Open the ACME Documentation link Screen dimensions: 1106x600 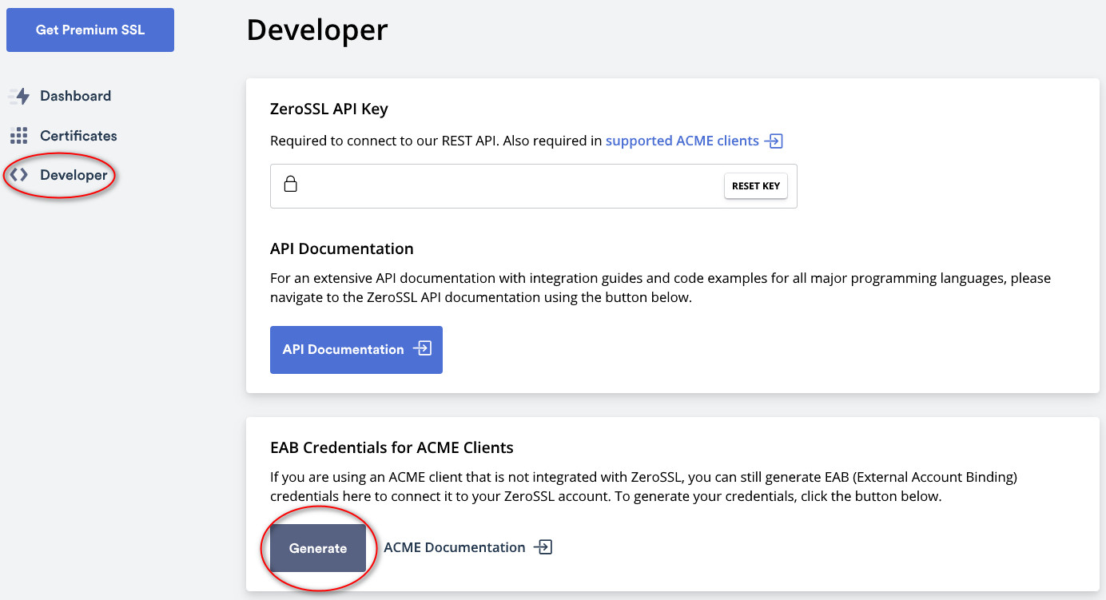point(455,547)
